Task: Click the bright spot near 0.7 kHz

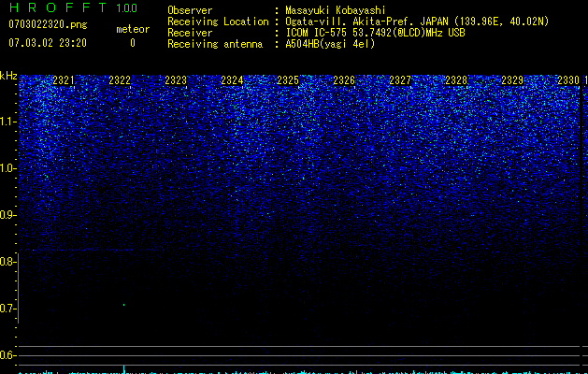Action: click(x=124, y=305)
